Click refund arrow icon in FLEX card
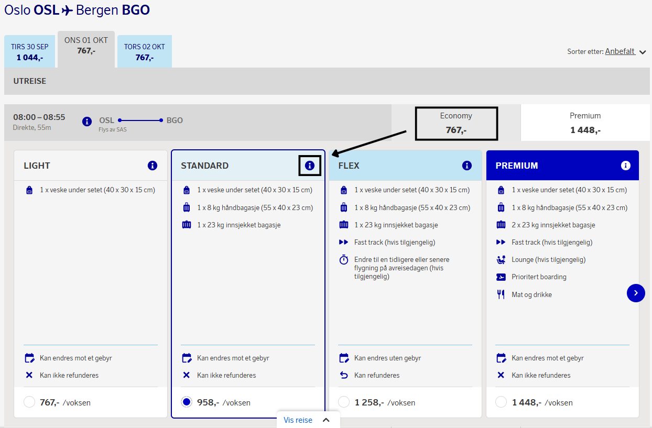652x428 pixels. click(344, 375)
